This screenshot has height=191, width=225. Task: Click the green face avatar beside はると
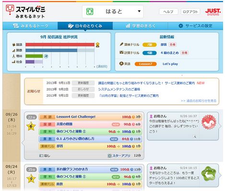pos(90,11)
